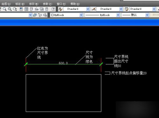Show the Tool Palettes window icon
Screen dimensions: 159x118
(31, 9)
